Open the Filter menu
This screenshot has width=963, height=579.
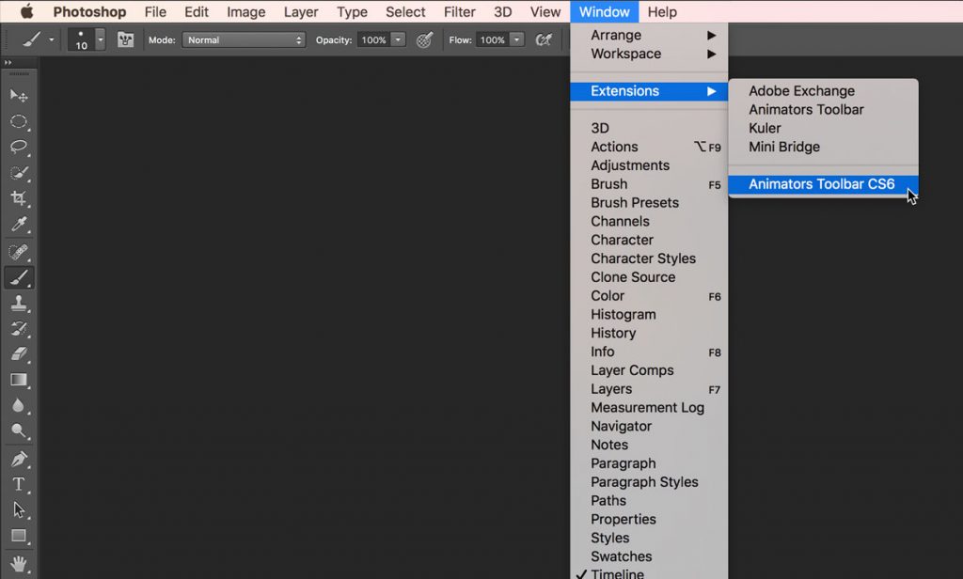459,11
